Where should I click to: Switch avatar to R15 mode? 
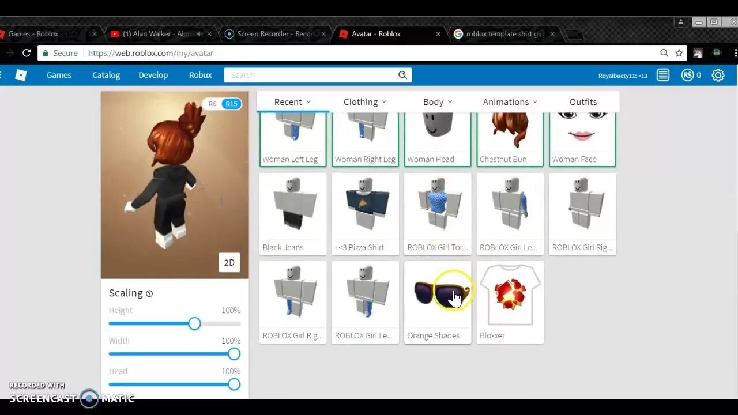point(231,104)
